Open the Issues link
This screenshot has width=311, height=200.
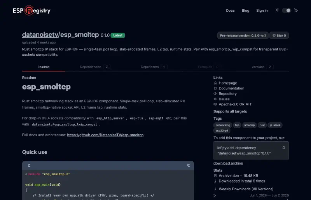click(224, 99)
